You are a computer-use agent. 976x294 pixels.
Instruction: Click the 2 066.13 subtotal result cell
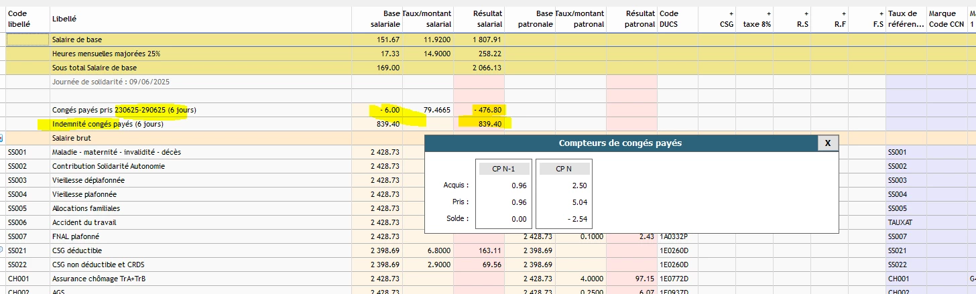(479, 68)
